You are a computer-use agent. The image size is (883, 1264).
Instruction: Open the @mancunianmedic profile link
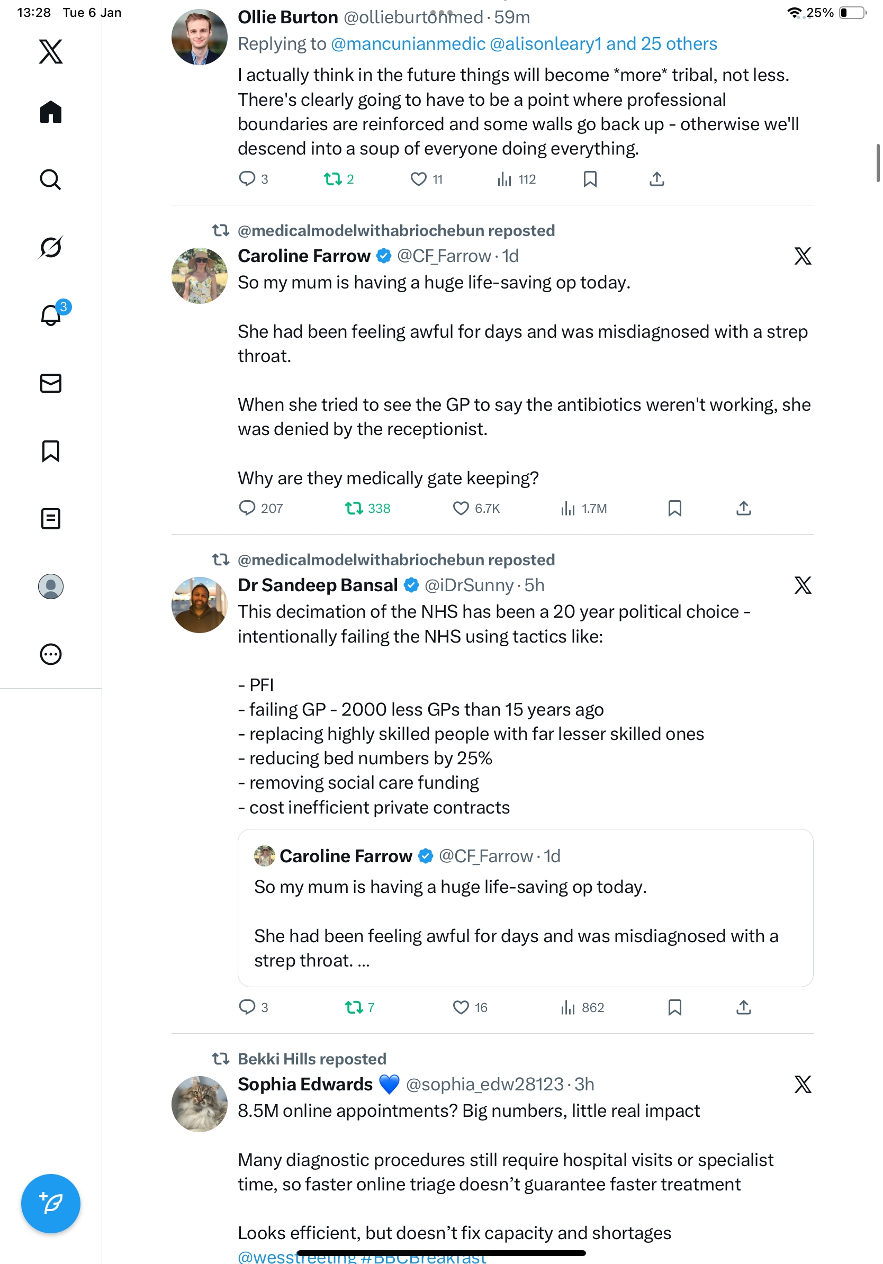click(408, 44)
